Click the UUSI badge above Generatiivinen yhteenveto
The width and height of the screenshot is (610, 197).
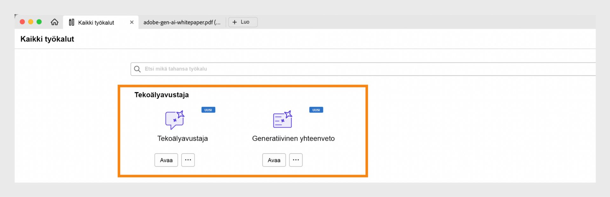click(x=316, y=110)
